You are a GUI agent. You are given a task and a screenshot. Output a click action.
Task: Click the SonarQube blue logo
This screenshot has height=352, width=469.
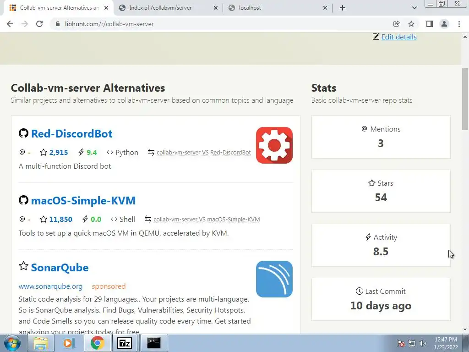[x=274, y=279]
